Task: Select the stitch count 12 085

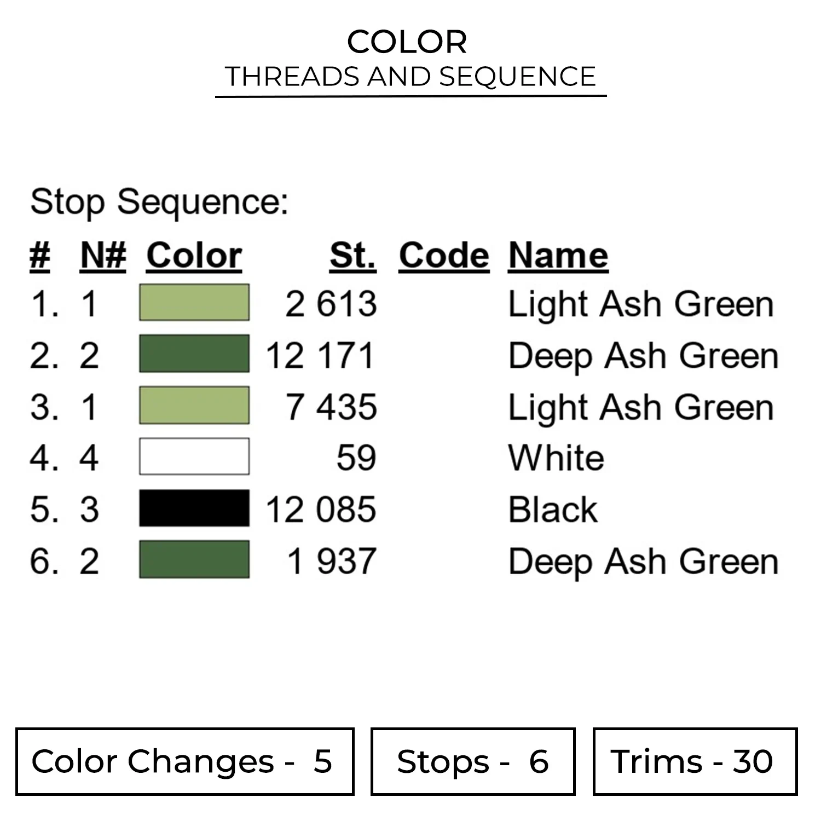Action: pos(321,510)
